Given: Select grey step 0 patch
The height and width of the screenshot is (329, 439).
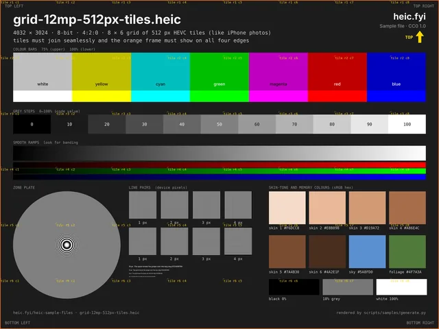Looking at the screenshot, I should (x=32, y=124).
